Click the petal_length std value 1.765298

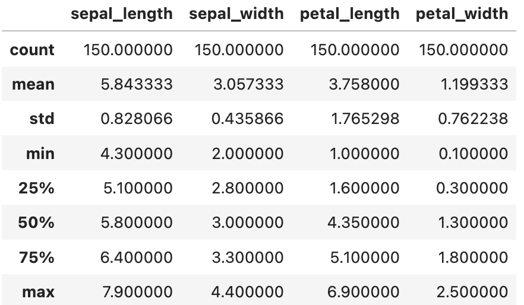(365, 119)
